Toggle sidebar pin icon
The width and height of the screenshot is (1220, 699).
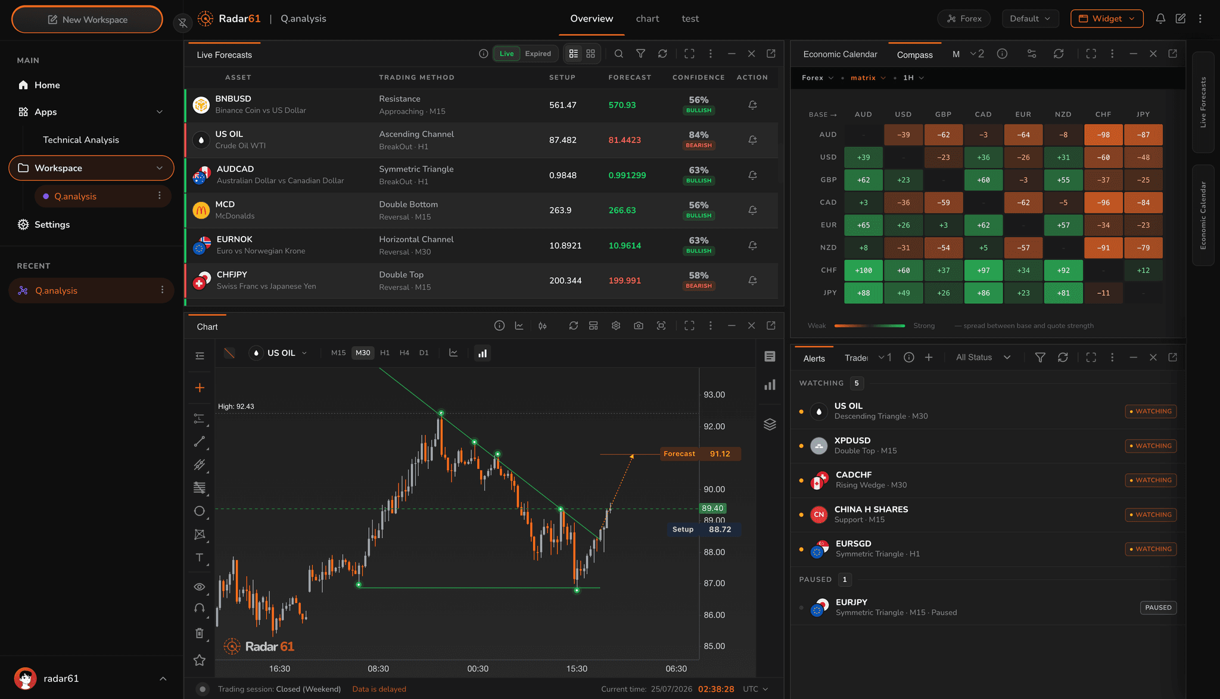[x=183, y=23]
